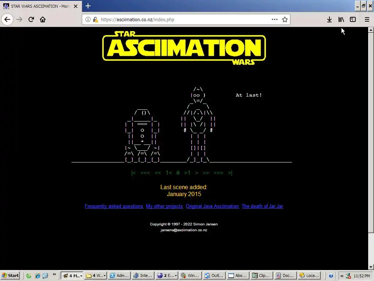Open Original Java Asciimation link
The height and width of the screenshot is (281, 374).
[x=212, y=206]
